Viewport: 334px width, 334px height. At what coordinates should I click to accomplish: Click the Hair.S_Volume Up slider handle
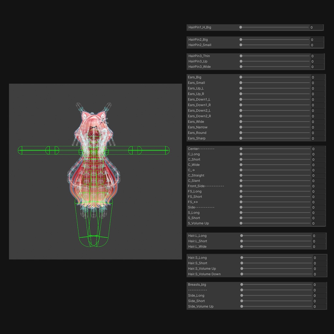pyautogui.click(x=242, y=269)
